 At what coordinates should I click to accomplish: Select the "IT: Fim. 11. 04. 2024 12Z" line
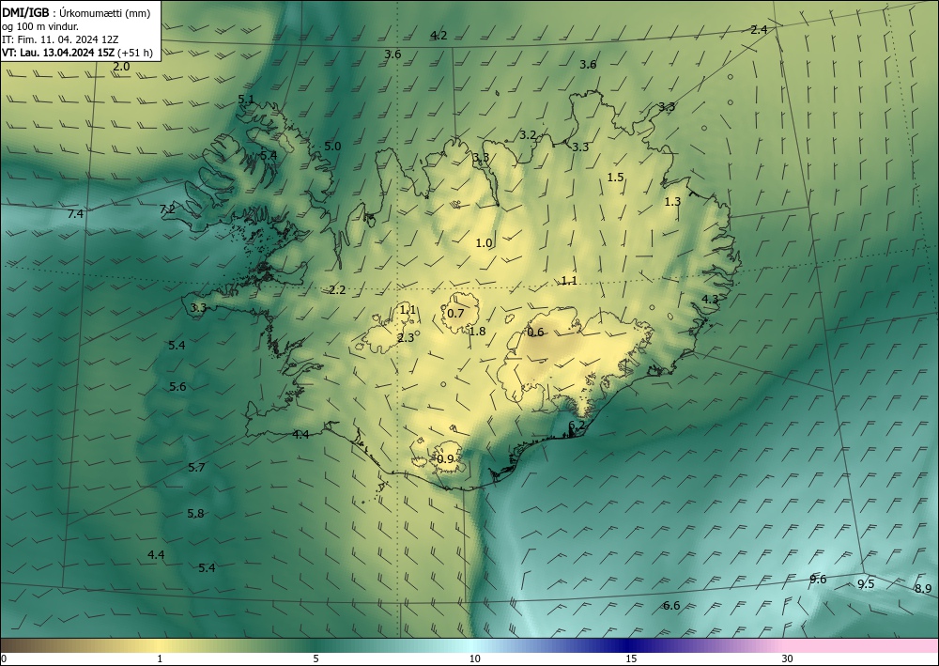point(60,39)
